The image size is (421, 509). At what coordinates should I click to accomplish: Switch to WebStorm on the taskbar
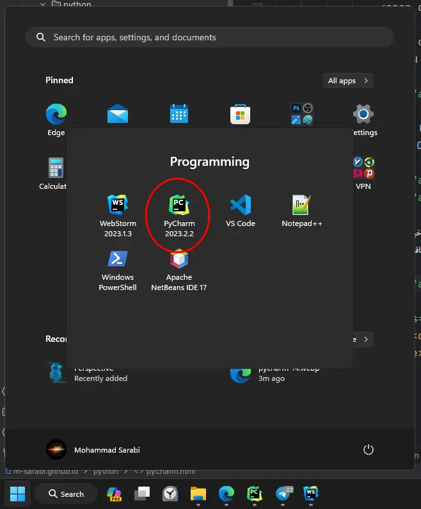pyautogui.click(x=311, y=494)
